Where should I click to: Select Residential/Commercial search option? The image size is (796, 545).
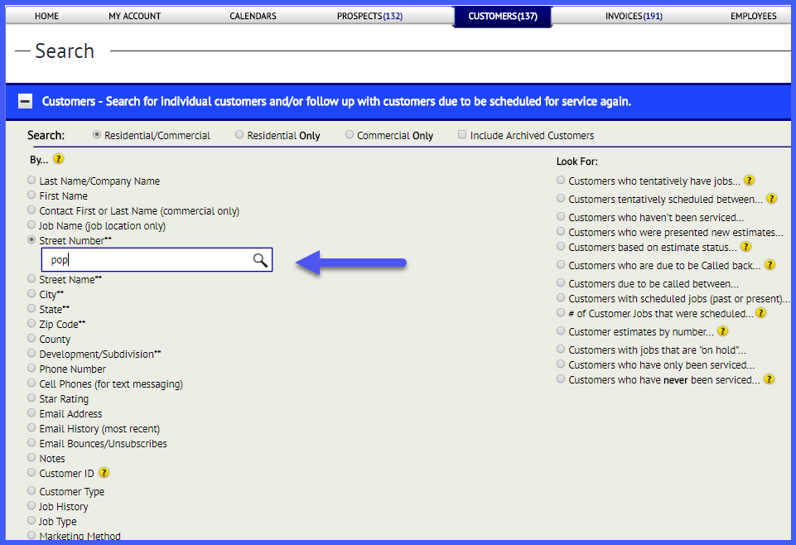click(x=96, y=134)
